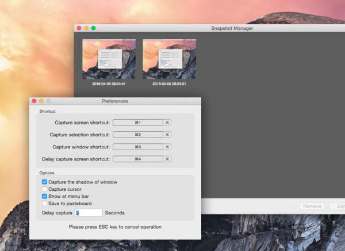This screenshot has height=251, width=345.
Task: Click the Delay capture screen shortcut field ⌘4
Action: (138, 159)
